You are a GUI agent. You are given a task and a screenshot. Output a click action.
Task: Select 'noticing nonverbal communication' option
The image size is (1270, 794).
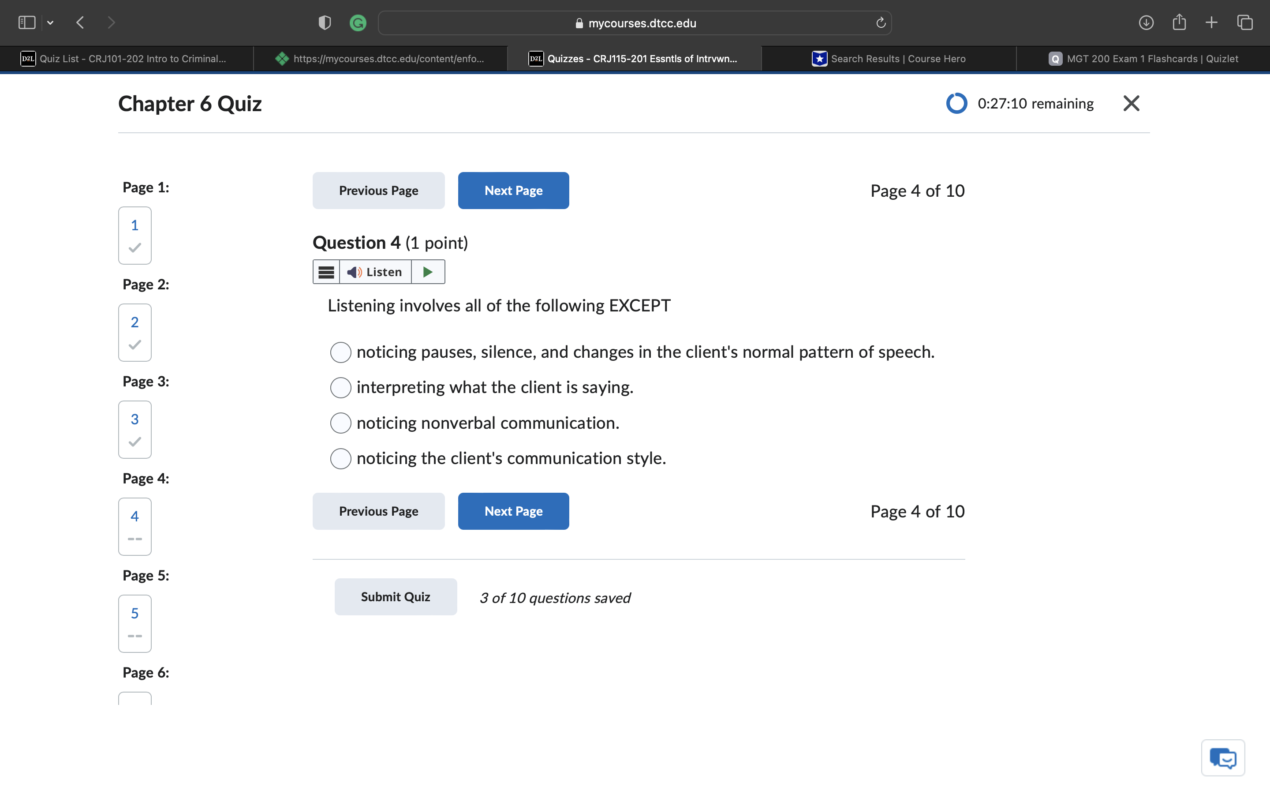click(x=340, y=423)
